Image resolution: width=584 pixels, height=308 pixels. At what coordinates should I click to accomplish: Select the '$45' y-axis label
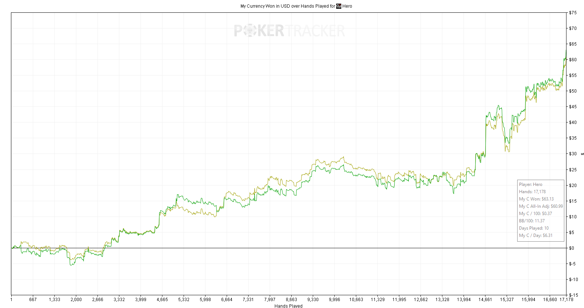[573, 107]
